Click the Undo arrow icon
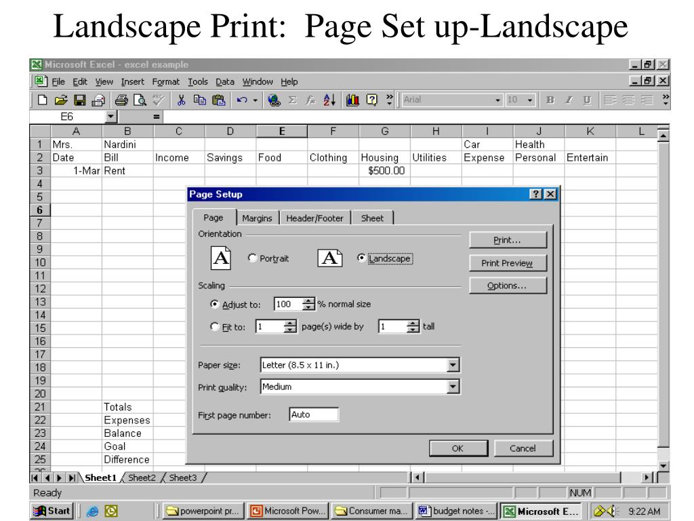The height and width of the screenshot is (521, 694). [242, 100]
